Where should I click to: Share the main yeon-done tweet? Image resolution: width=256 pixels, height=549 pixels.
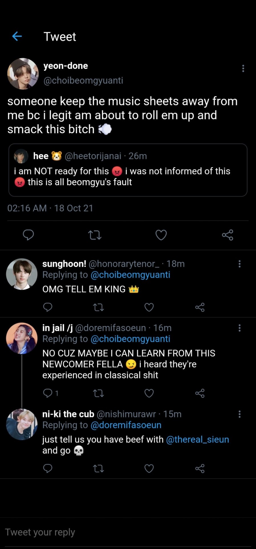click(x=227, y=235)
